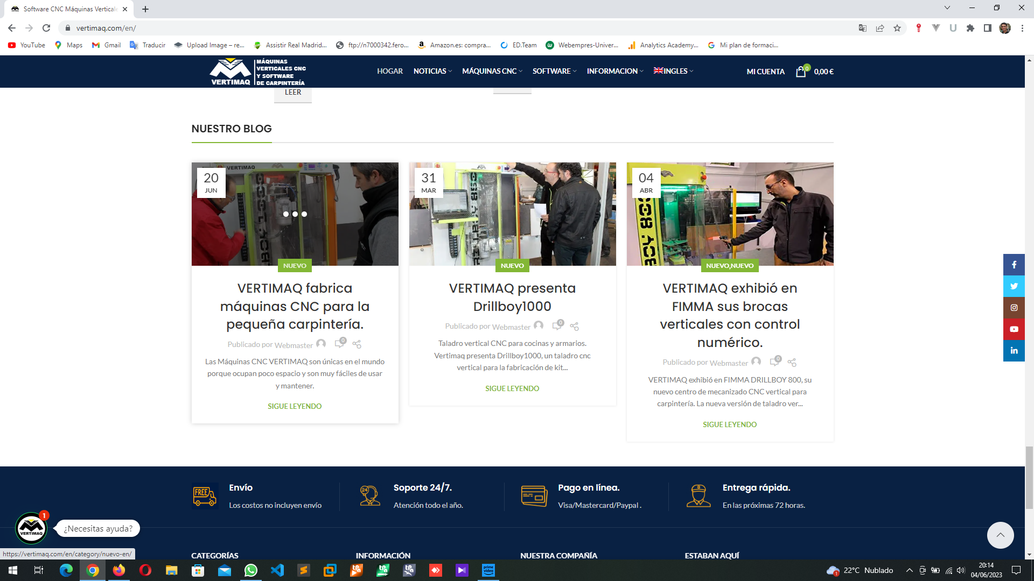
Task: Click the VERTIMAQ logo in header
Action: [257, 72]
